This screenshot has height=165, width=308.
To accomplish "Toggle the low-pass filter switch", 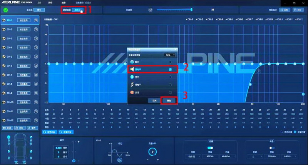I will (272, 148).
